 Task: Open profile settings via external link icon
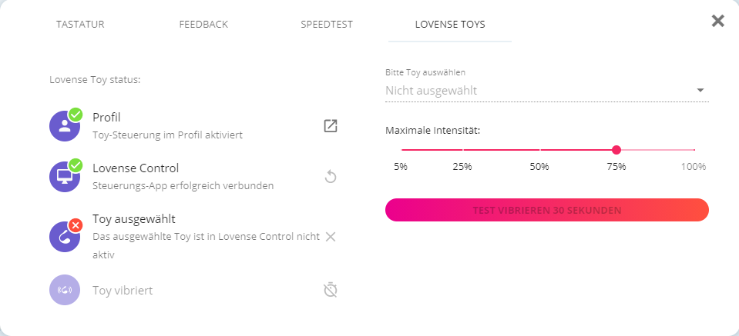click(x=331, y=126)
